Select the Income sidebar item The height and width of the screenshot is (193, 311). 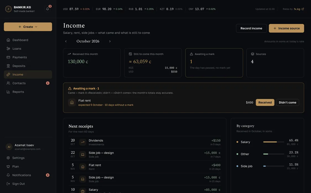pos(28,74)
